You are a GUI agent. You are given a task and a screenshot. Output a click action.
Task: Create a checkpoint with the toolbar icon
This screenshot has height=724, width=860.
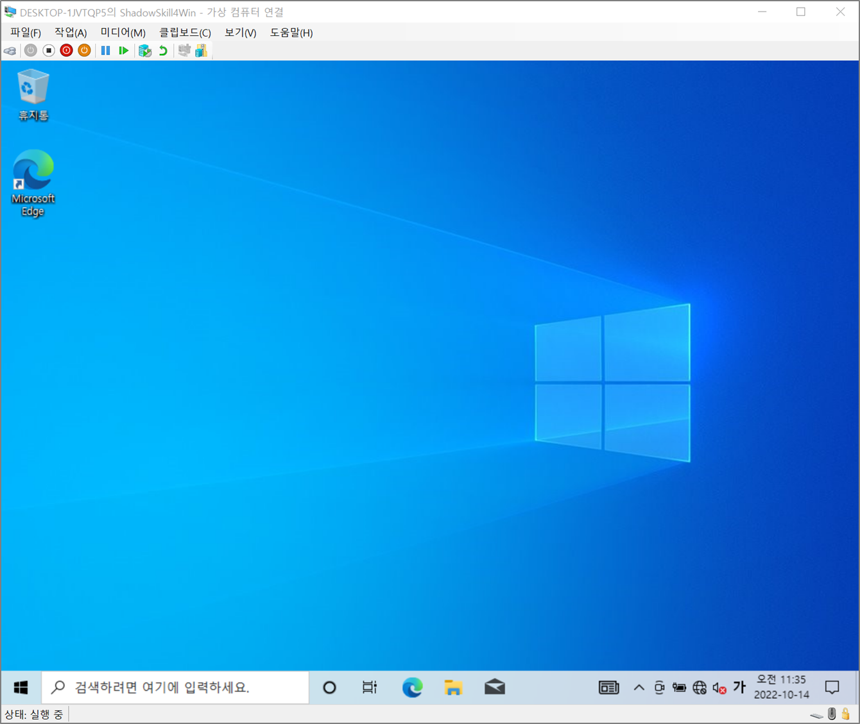coord(145,50)
